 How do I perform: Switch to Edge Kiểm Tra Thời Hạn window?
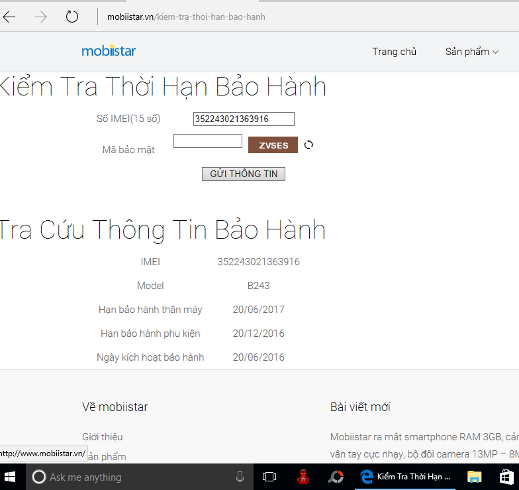(406, 477)
